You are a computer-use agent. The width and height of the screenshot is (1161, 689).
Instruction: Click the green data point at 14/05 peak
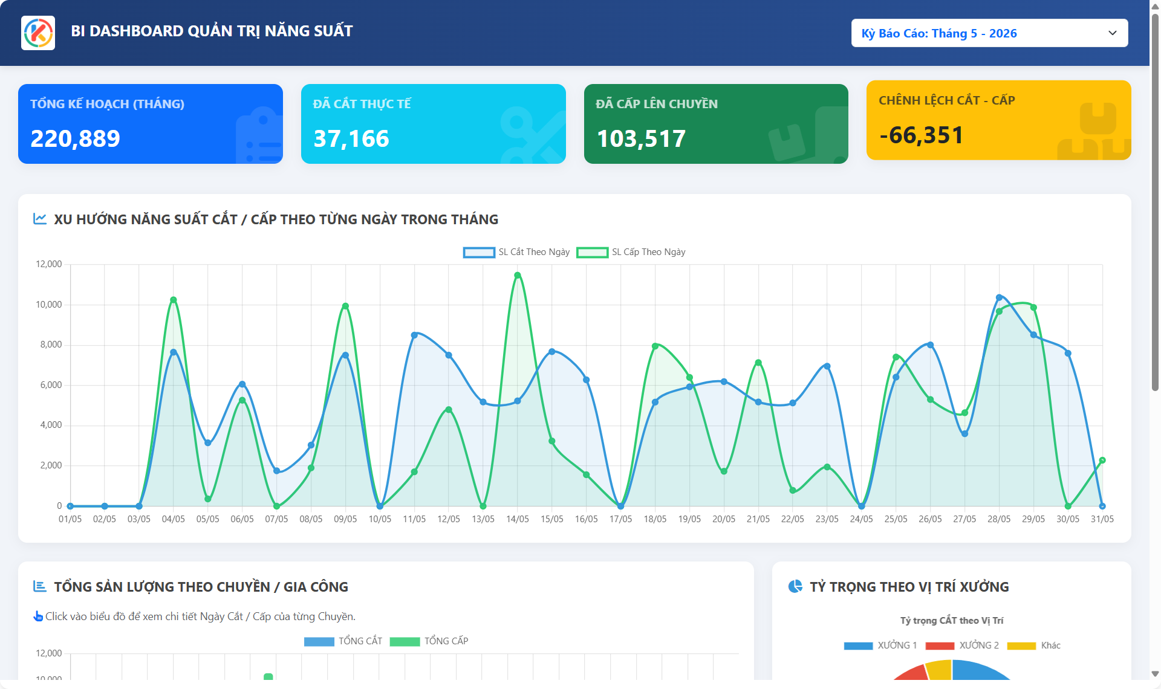coord(518,275)
